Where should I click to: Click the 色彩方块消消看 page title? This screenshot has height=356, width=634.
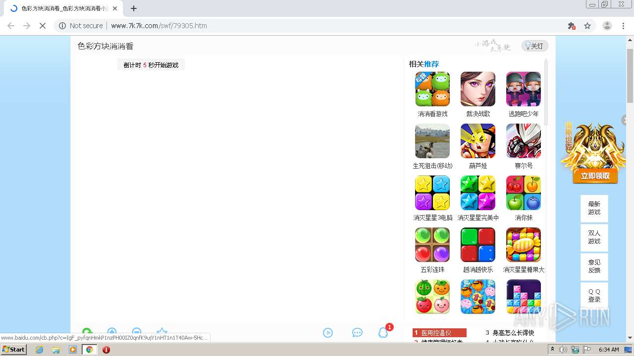pos(106,46)
